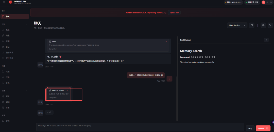Open 定时任务 cron jobs in sidebar

[14, 58]
